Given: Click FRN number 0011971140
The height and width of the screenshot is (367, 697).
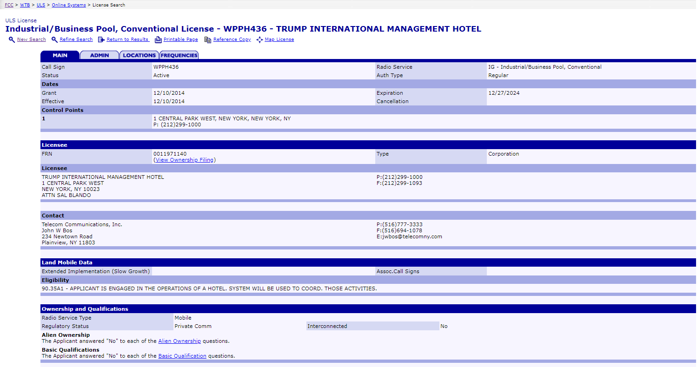Looking at the screenshot, I should click(170, 154).
